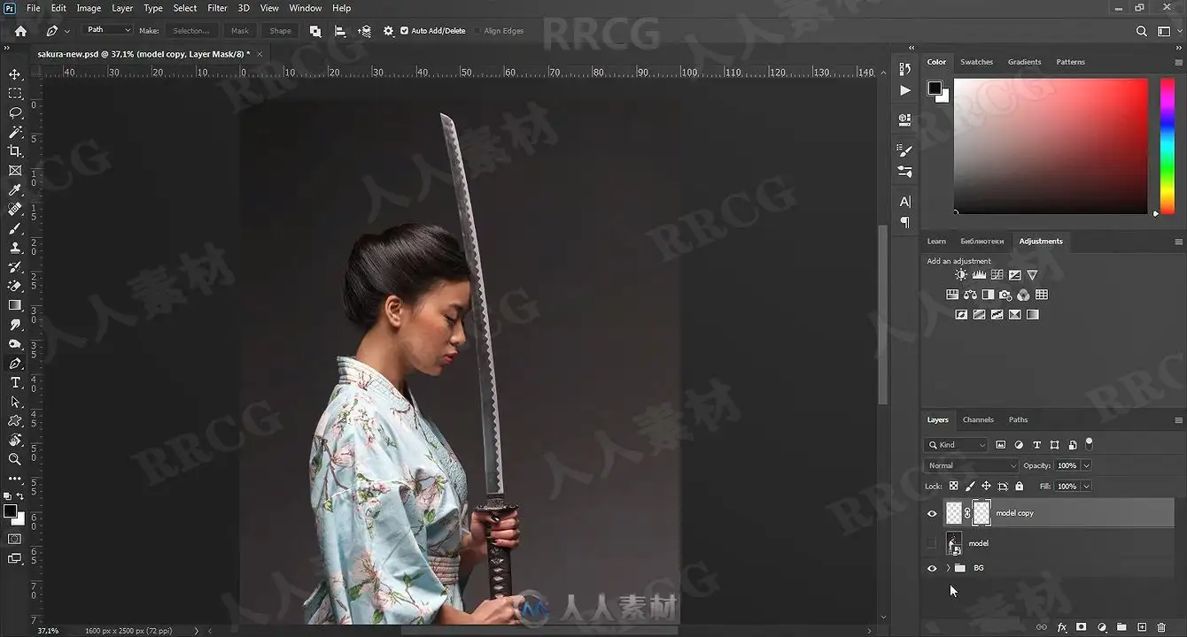Add Channel Mixer adjustment
The image size is (1187, 637).
click(1023, 295)
